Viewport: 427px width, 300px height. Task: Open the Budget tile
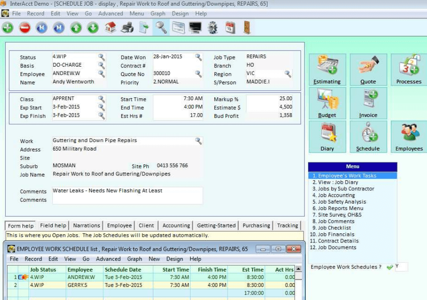coord(327,103)
